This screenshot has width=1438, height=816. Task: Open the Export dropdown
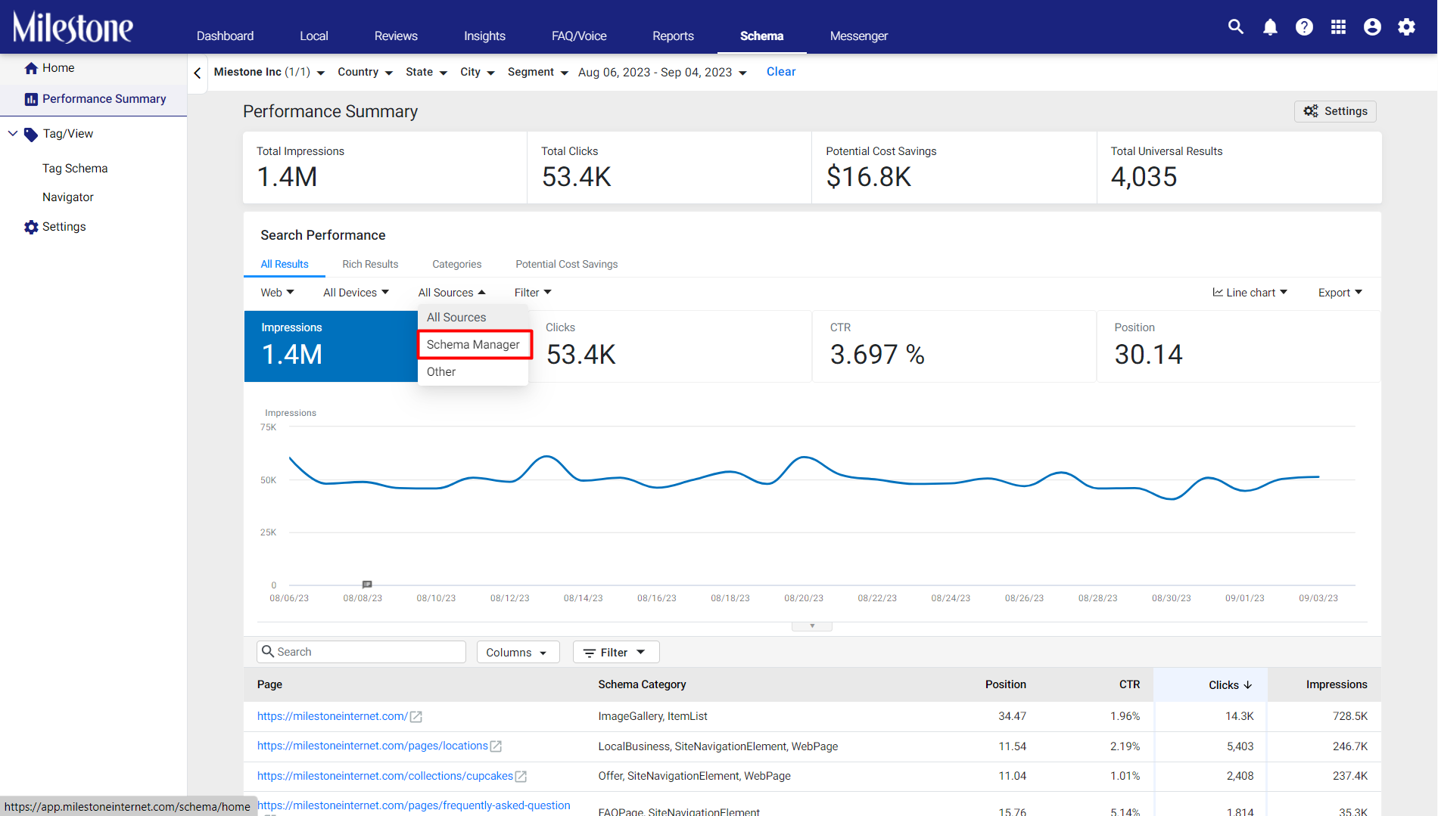point(1340,293)
